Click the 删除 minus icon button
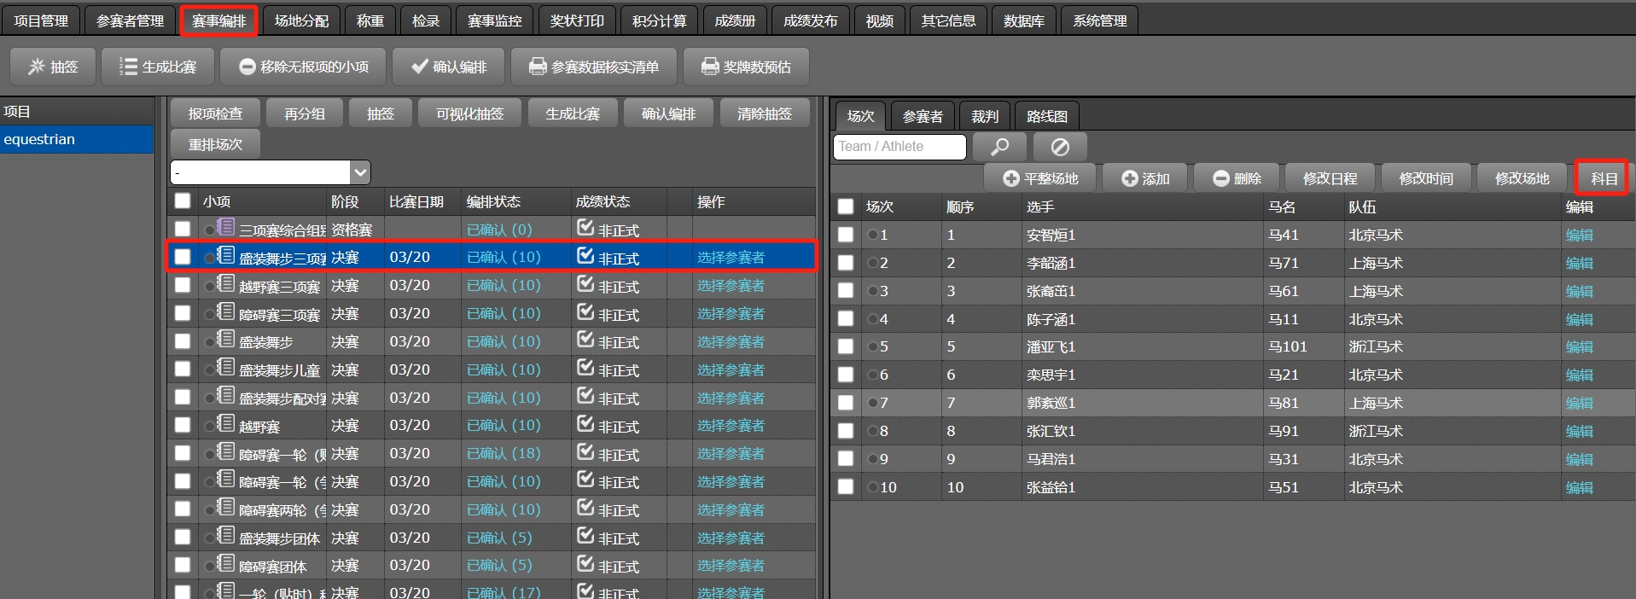 coord(1237,178)
